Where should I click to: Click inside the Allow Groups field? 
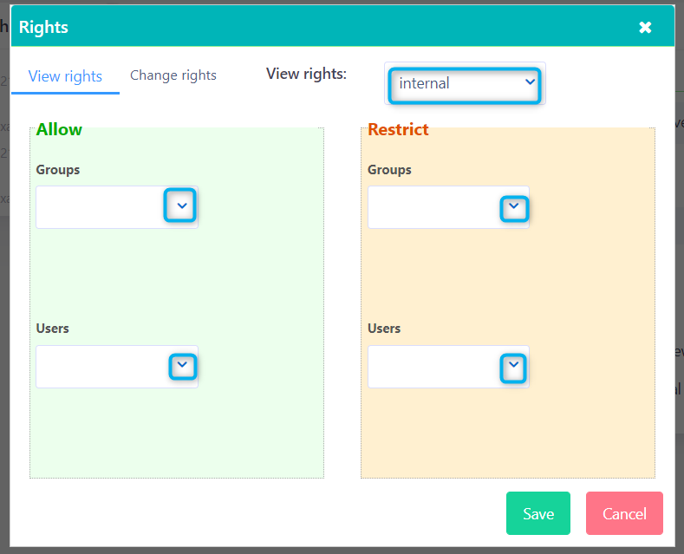click(99, 207)
